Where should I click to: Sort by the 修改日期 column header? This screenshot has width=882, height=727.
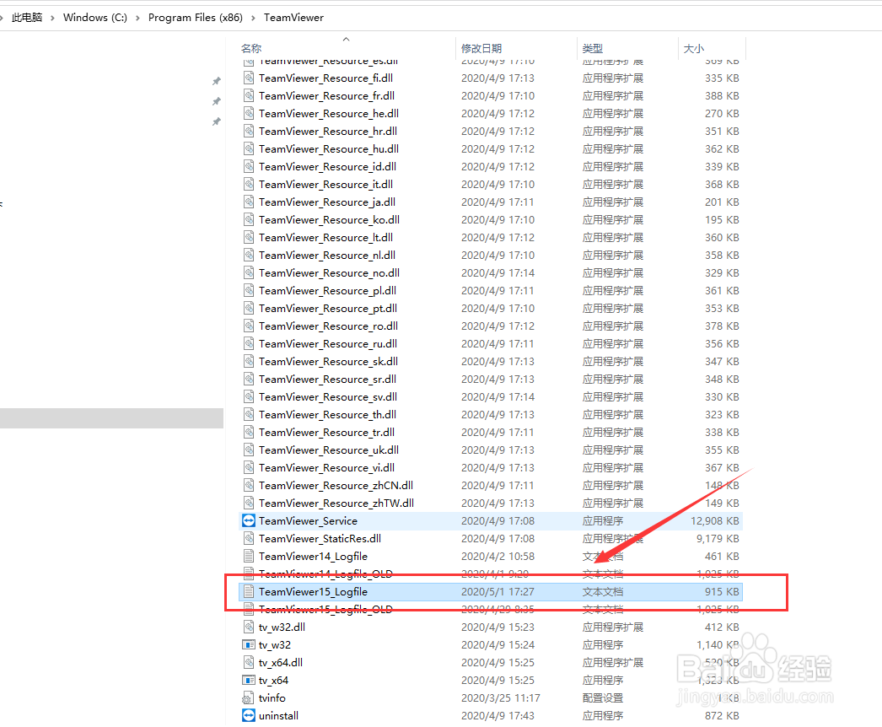[x=481, y=48]
